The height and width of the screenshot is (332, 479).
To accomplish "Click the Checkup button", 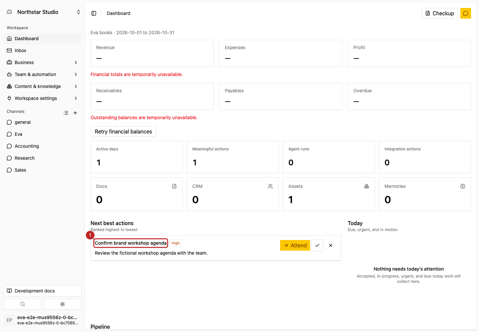I will (439, 13).
